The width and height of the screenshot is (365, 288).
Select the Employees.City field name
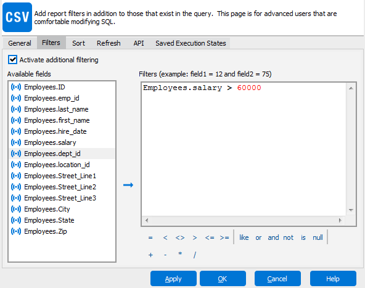(x=47, y=209)
